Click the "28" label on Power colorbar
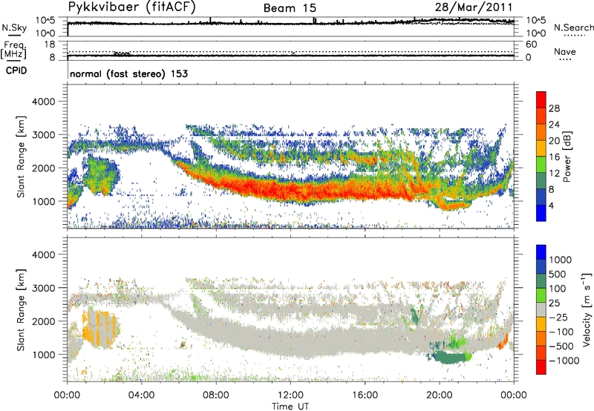Viewport: 594px width, 411px height. 554,108
